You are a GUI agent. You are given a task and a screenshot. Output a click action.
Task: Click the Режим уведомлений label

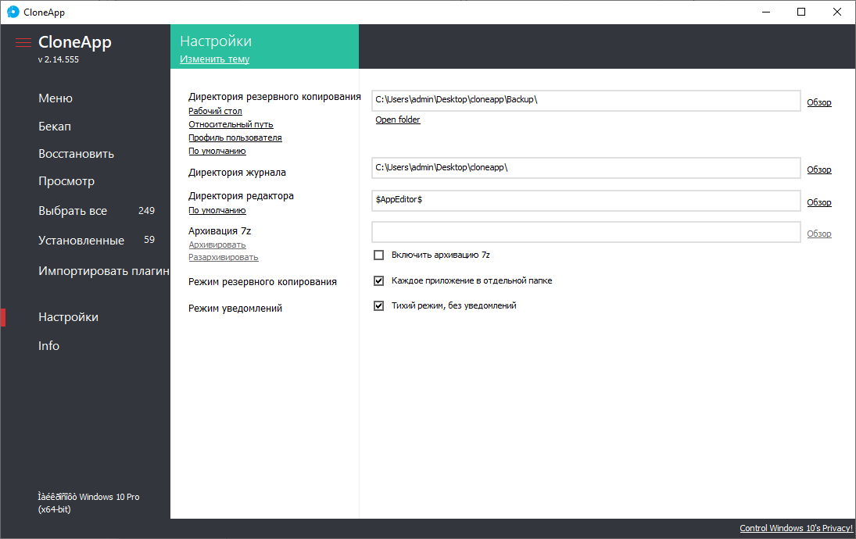[x=235, y=309]
